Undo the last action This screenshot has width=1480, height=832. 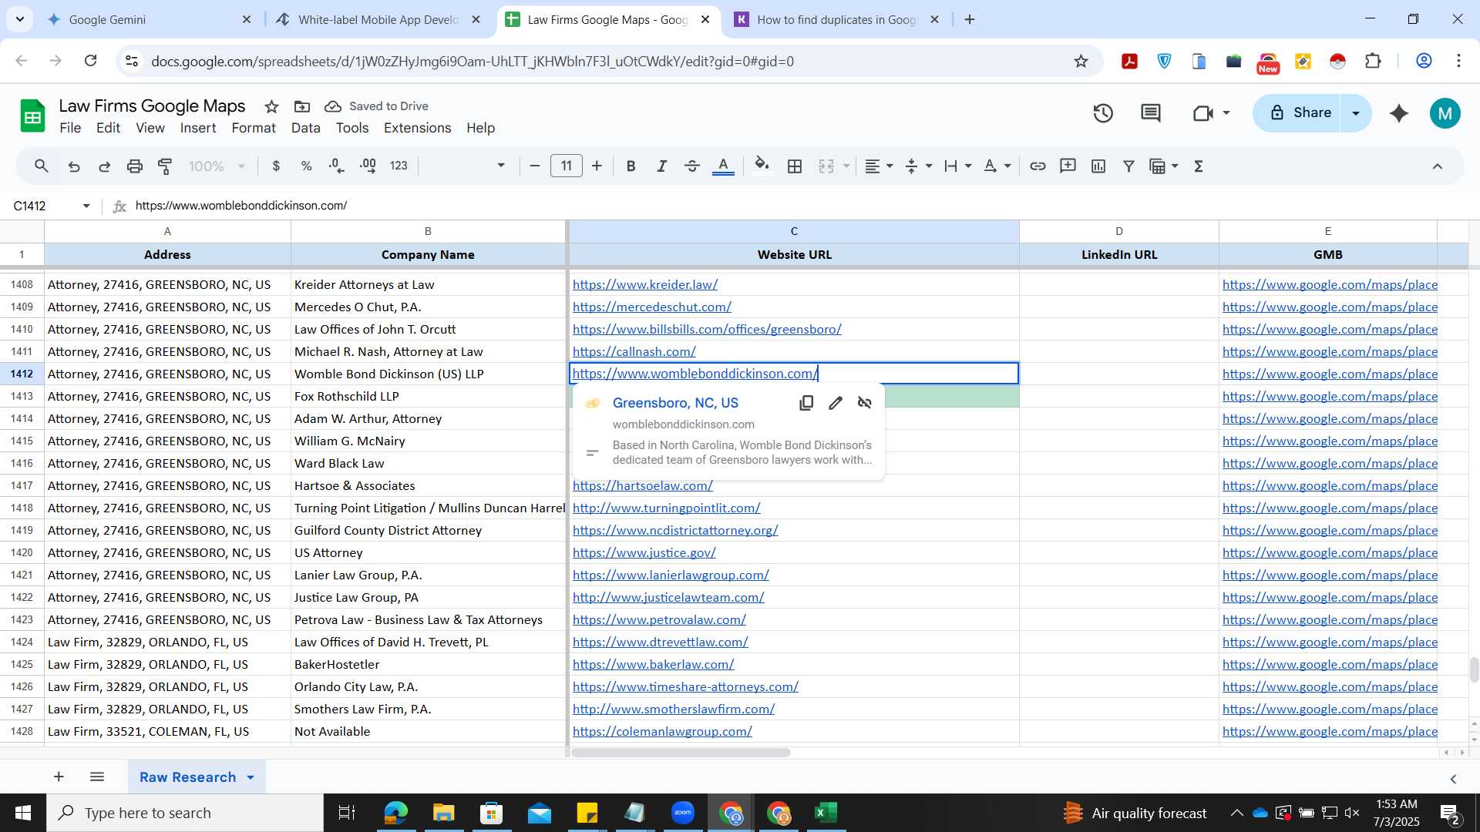point(74,166)
